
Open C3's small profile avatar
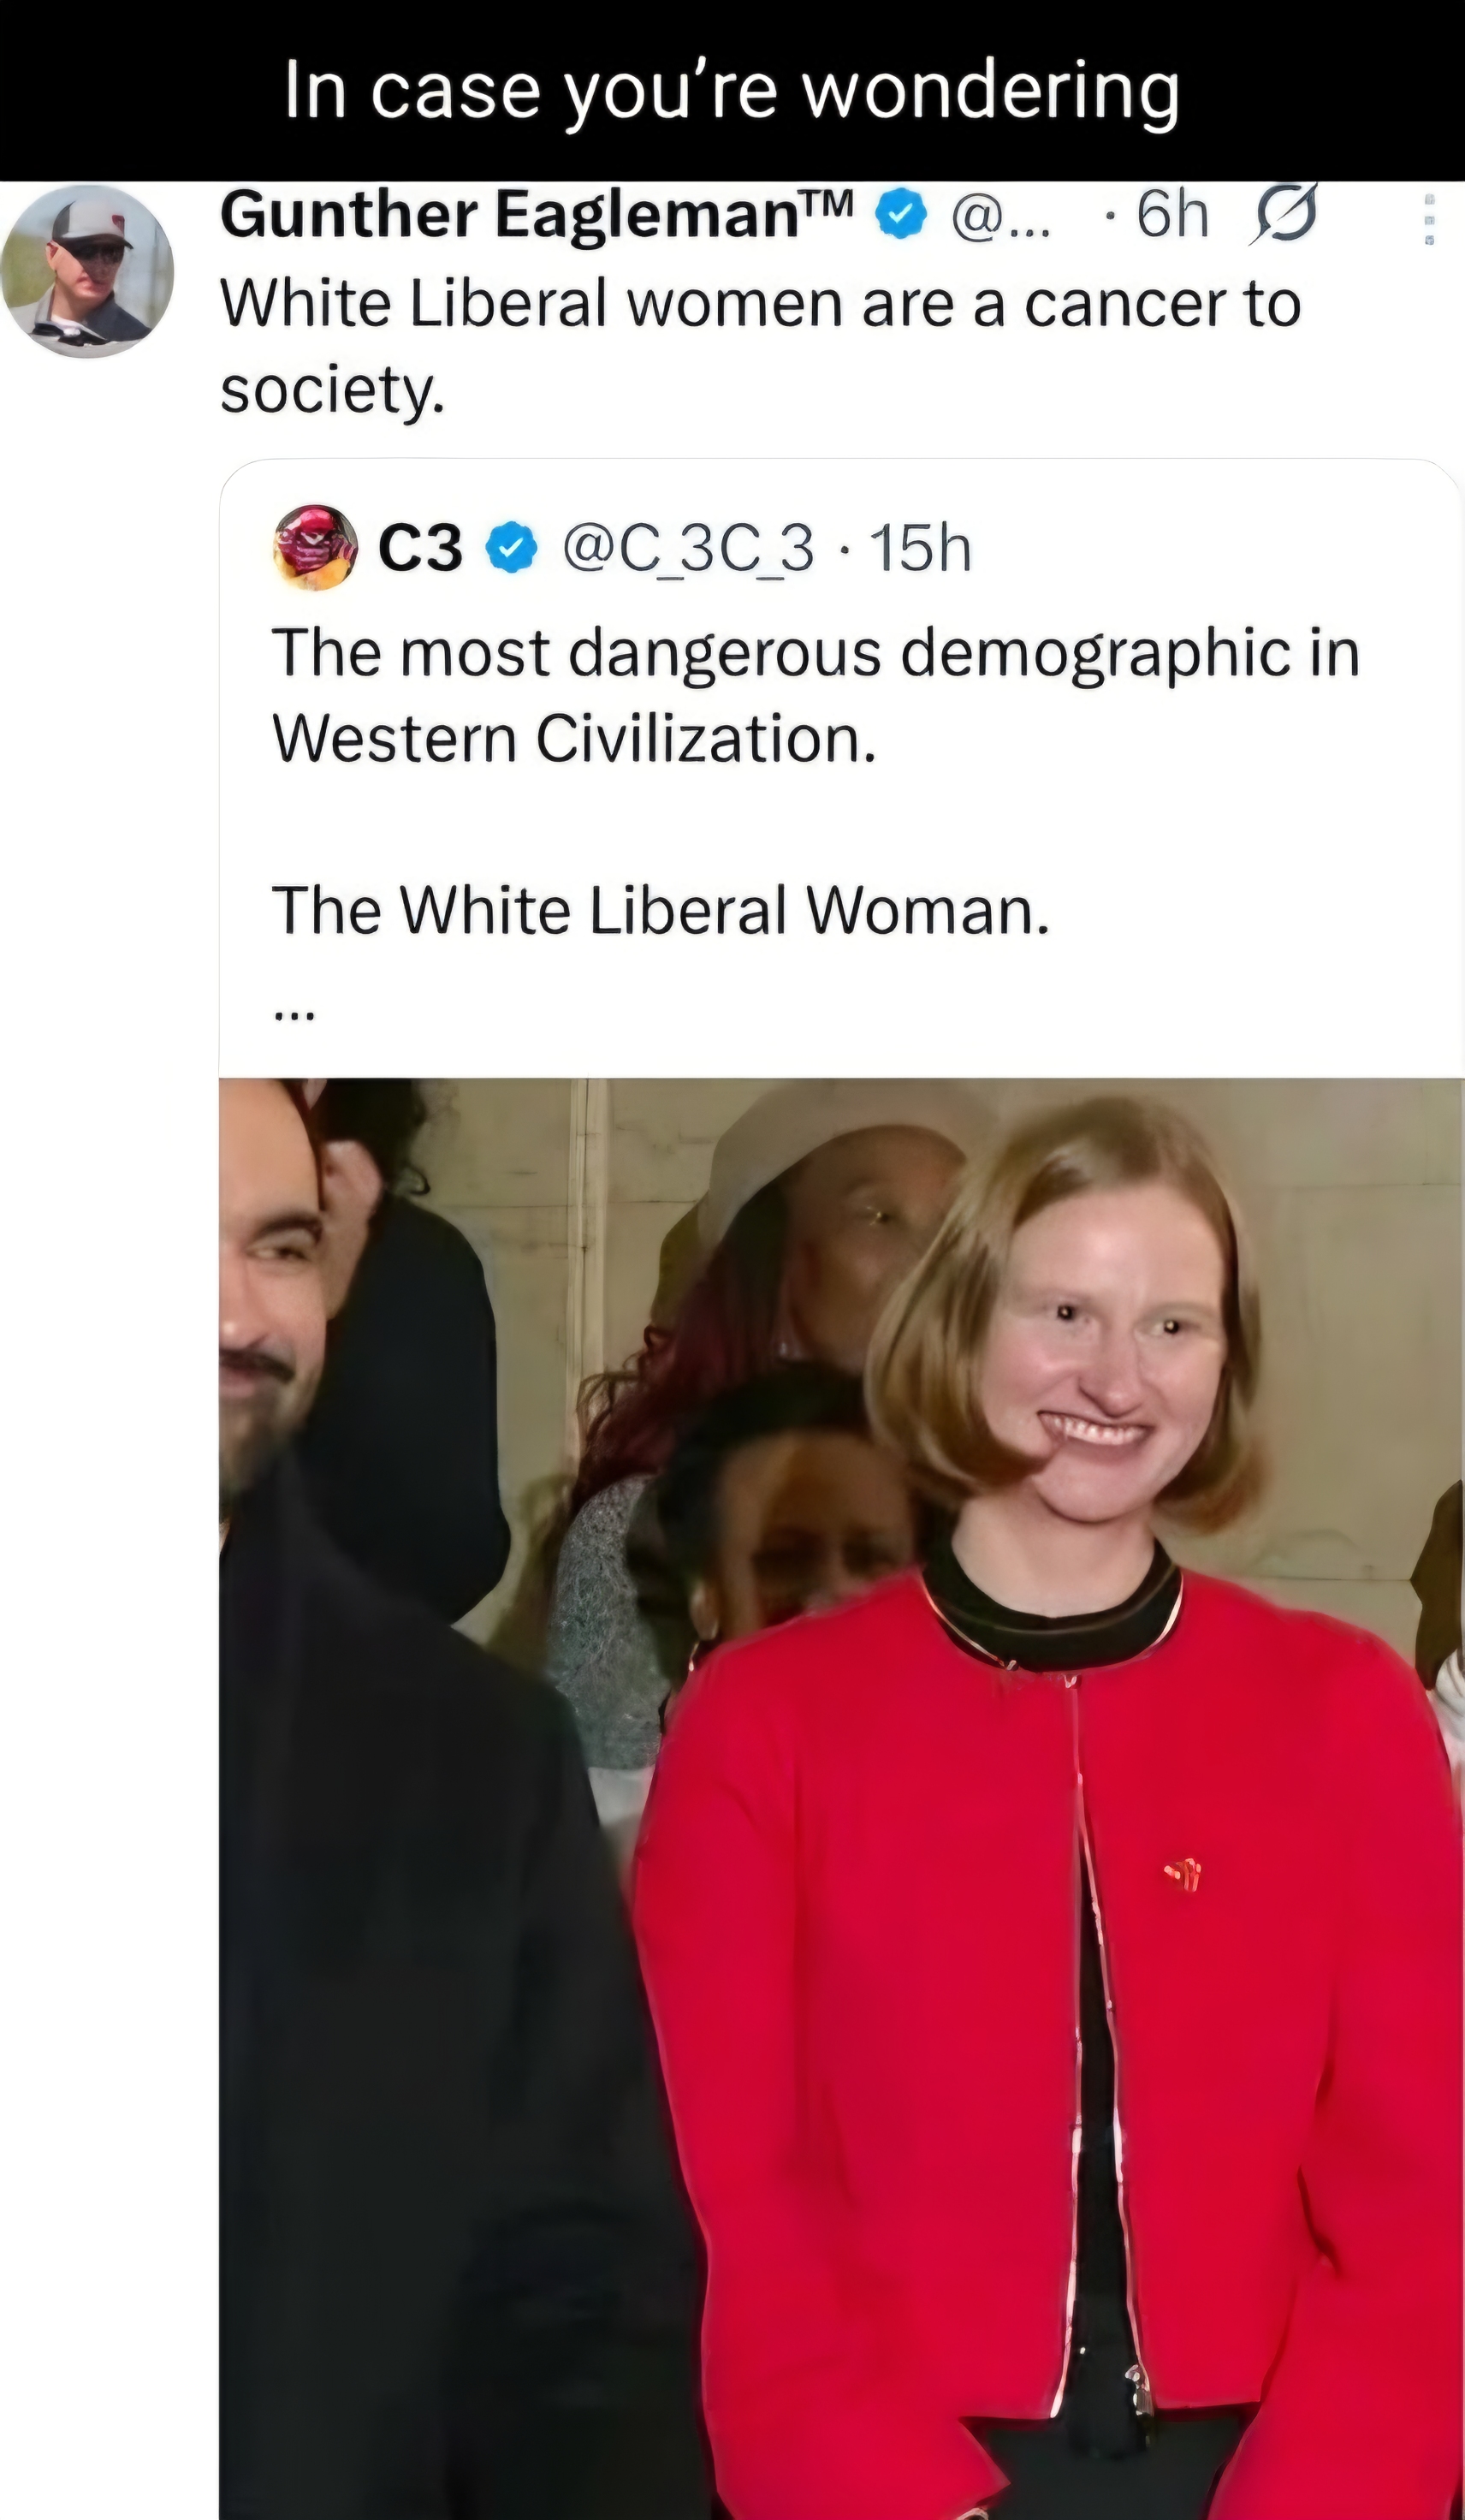tap(315, 547)
